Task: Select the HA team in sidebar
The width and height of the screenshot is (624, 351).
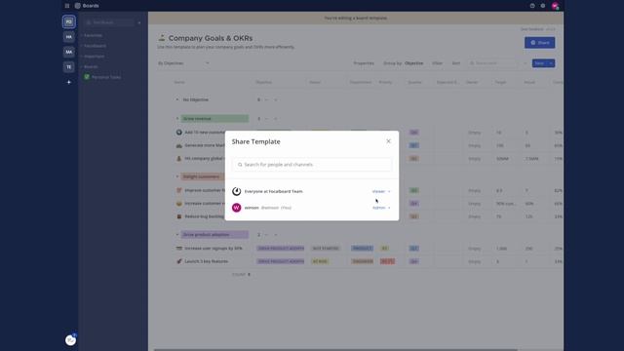Action: click(69, 37)
